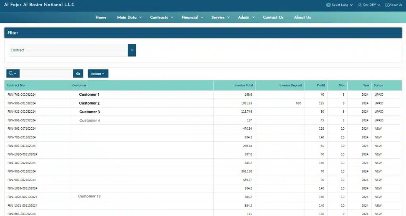The image size is (406, 216).
Task: Open the Select Lang globe icon
Action: [x=328, y=5]
